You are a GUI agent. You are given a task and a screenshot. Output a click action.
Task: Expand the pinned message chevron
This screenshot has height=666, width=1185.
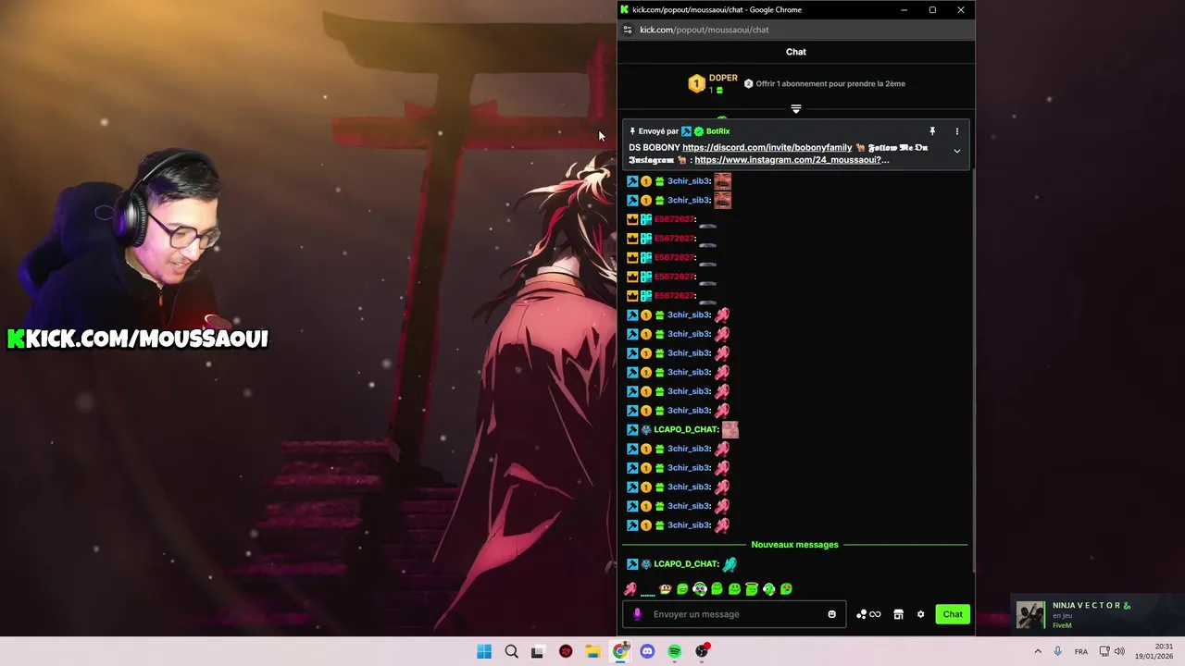click(957, 151)
